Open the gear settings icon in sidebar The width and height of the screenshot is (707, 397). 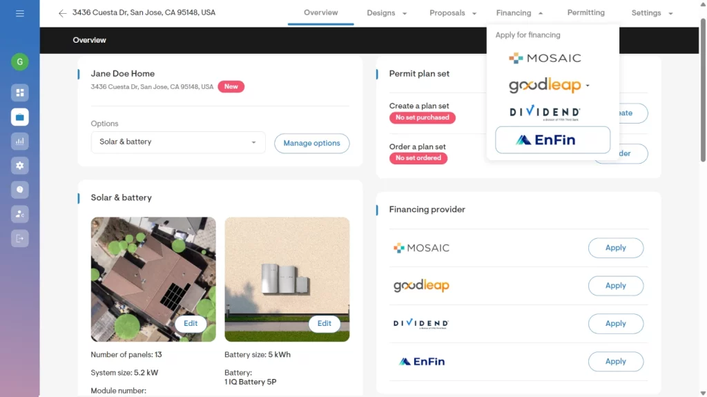point(19,166)
